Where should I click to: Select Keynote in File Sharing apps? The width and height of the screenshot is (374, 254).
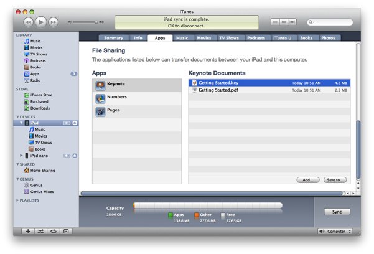137,85
